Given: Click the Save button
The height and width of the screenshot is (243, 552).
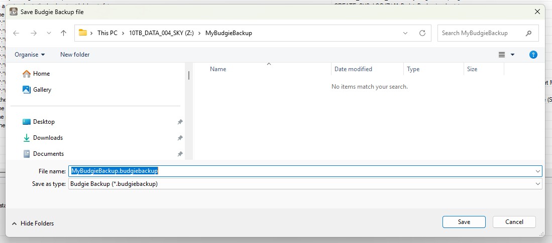Looking at the screenshot, I should (x=464, y=222).
